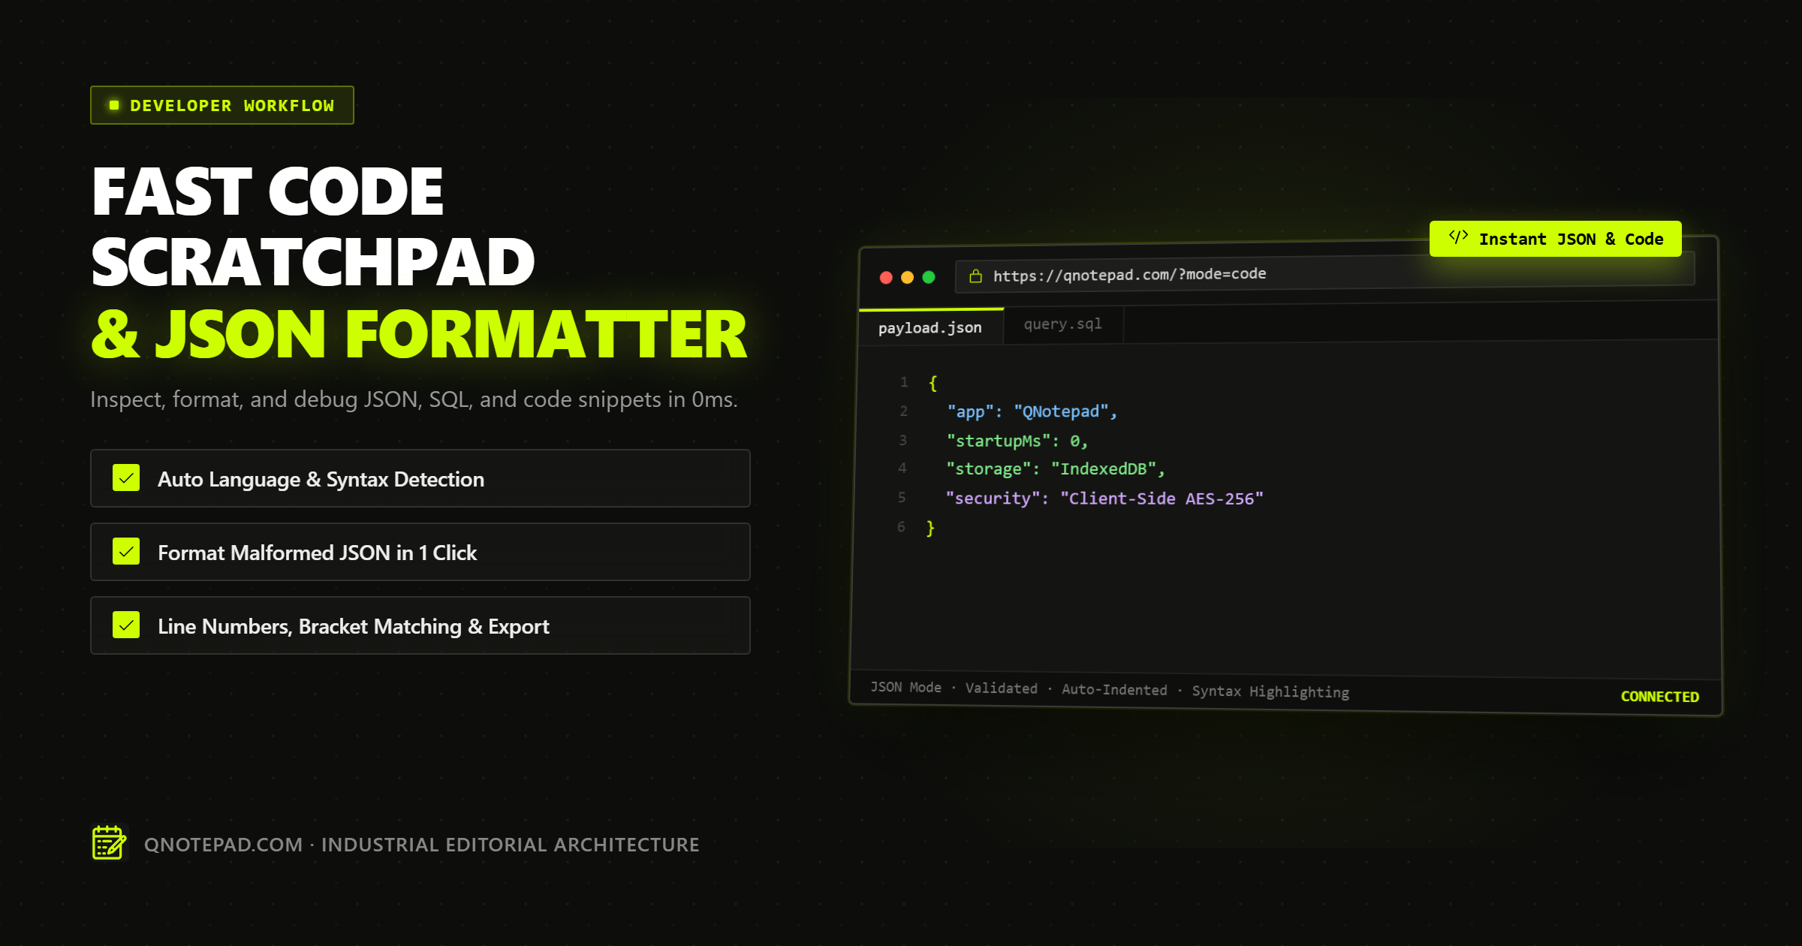1802x946 pixels.
Task: Click the "storage": "IndexedDB" code line
Action: click(x=1055, y=469)
